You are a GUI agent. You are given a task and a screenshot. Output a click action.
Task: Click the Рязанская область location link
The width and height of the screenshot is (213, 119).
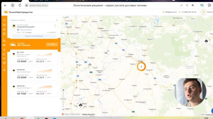pos(26,30)
